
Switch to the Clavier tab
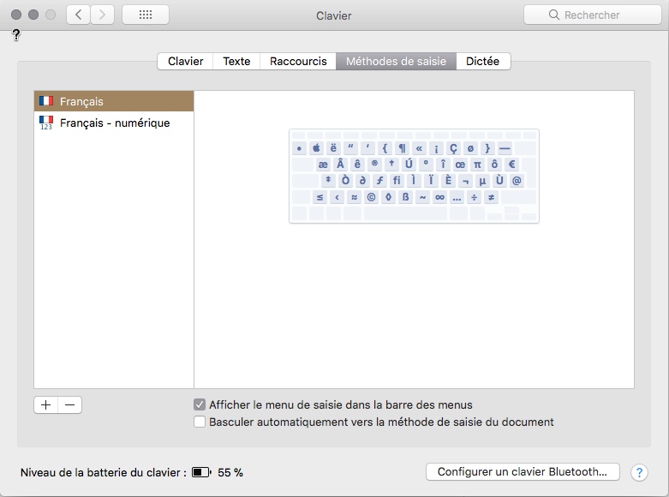coord(185,62)
